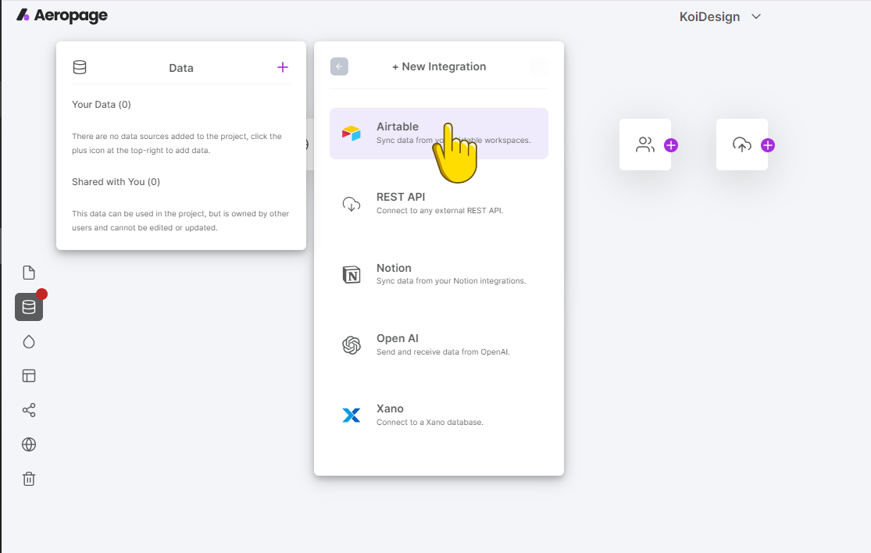
Task: Click the REST API cloud download icon
Action: point(352,205)
